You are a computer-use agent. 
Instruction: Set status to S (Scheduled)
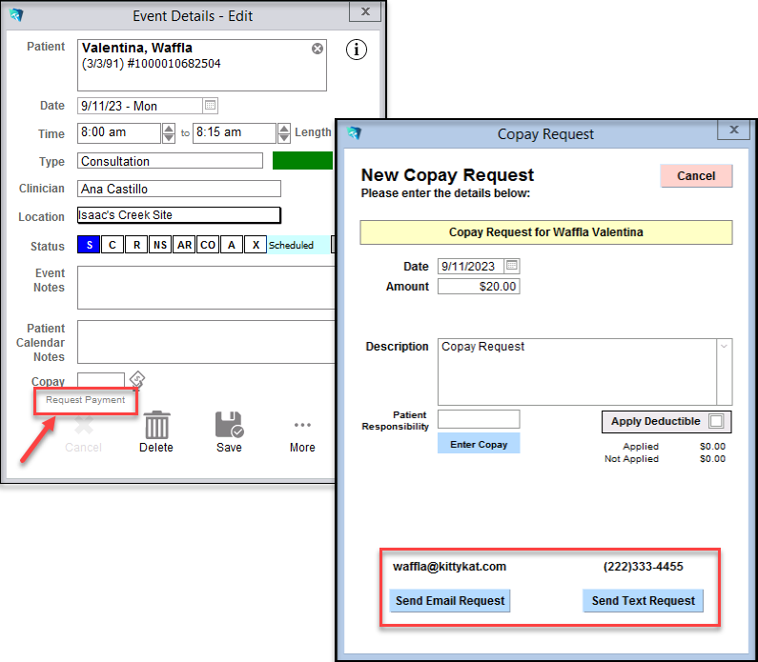pos(89,245)
